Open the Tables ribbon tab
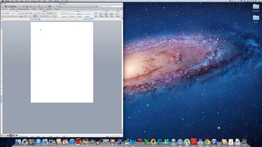This screenshot has height=147, width=262. 34,9
